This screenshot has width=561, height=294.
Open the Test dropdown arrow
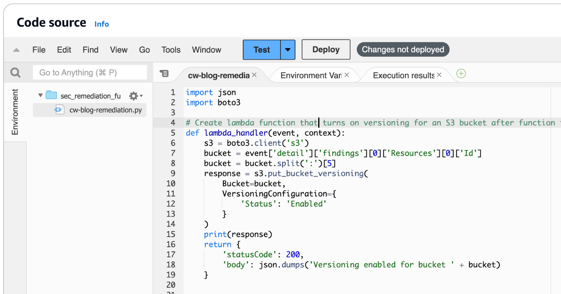click(x=287, y=50)
